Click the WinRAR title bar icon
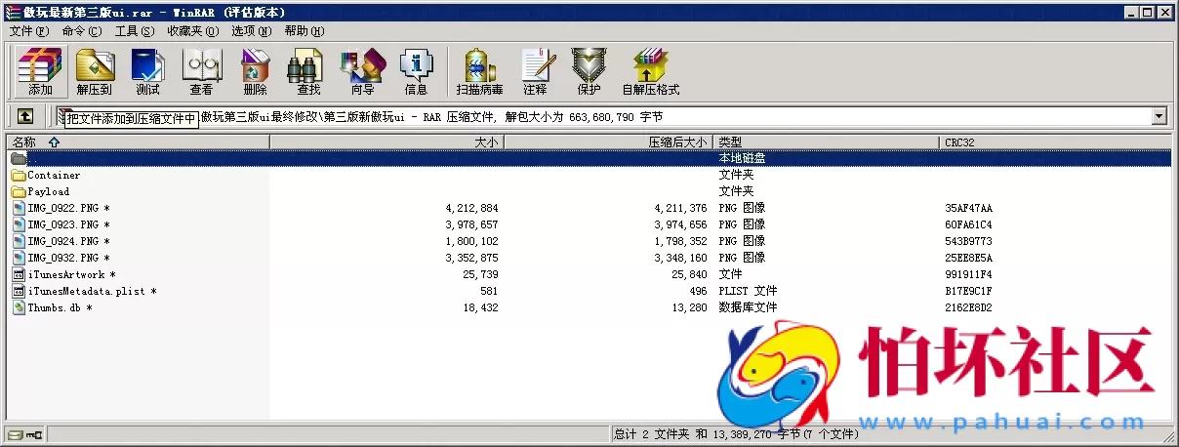Image resolution: width=1179 pixels, height=447 pixels. point(14,12)
